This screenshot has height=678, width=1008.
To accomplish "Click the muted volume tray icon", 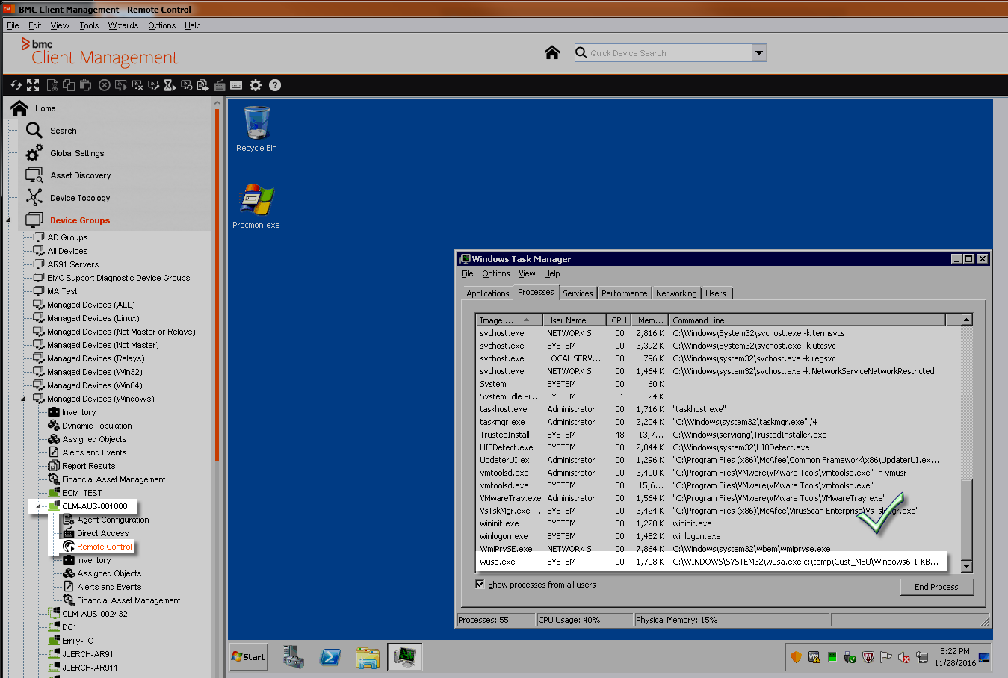I will click(x=904, y=657).
